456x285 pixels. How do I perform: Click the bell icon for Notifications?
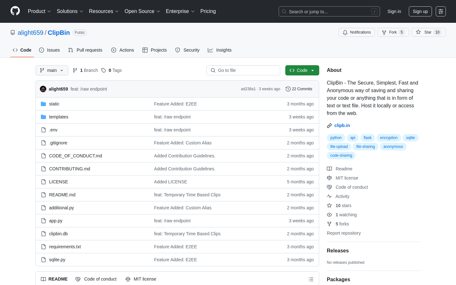(345, 32)
